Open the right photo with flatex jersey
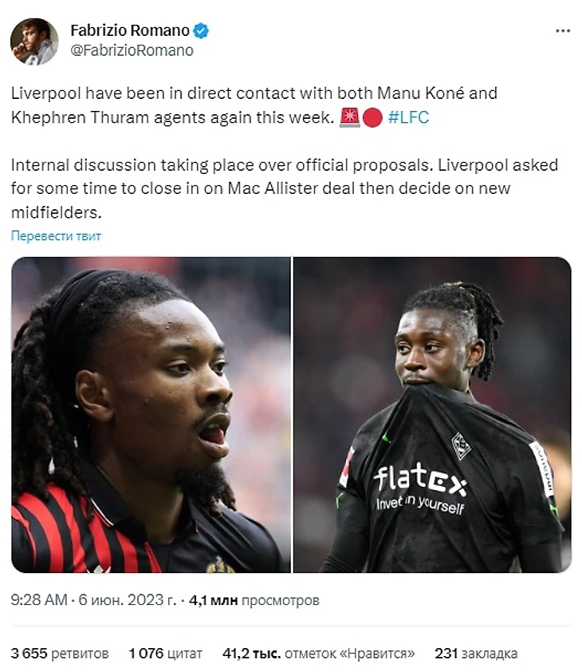The width and height of the screenshot is (582, 672). 432,414
